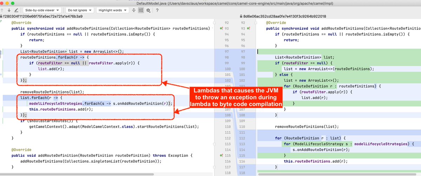Click the override gutter icon at line 115
This screenshot has height=176, width=421.
click(x=222, y=155)
